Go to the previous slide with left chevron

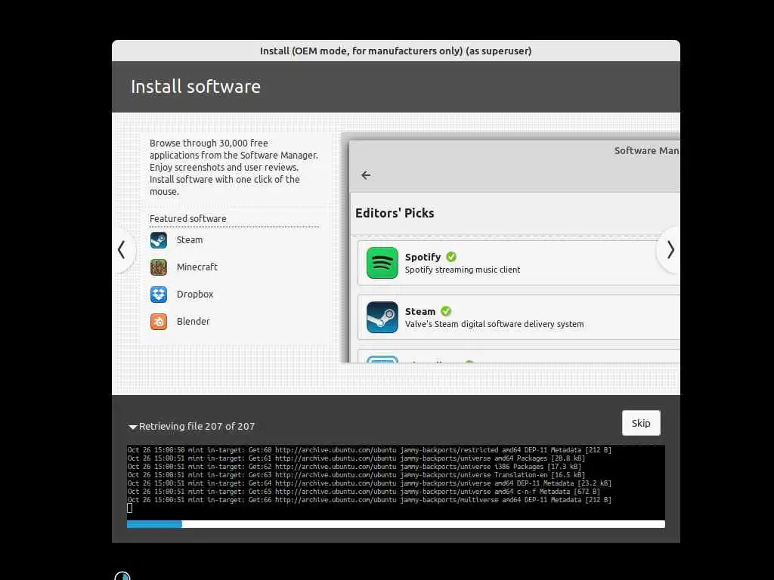pos(122,249)
